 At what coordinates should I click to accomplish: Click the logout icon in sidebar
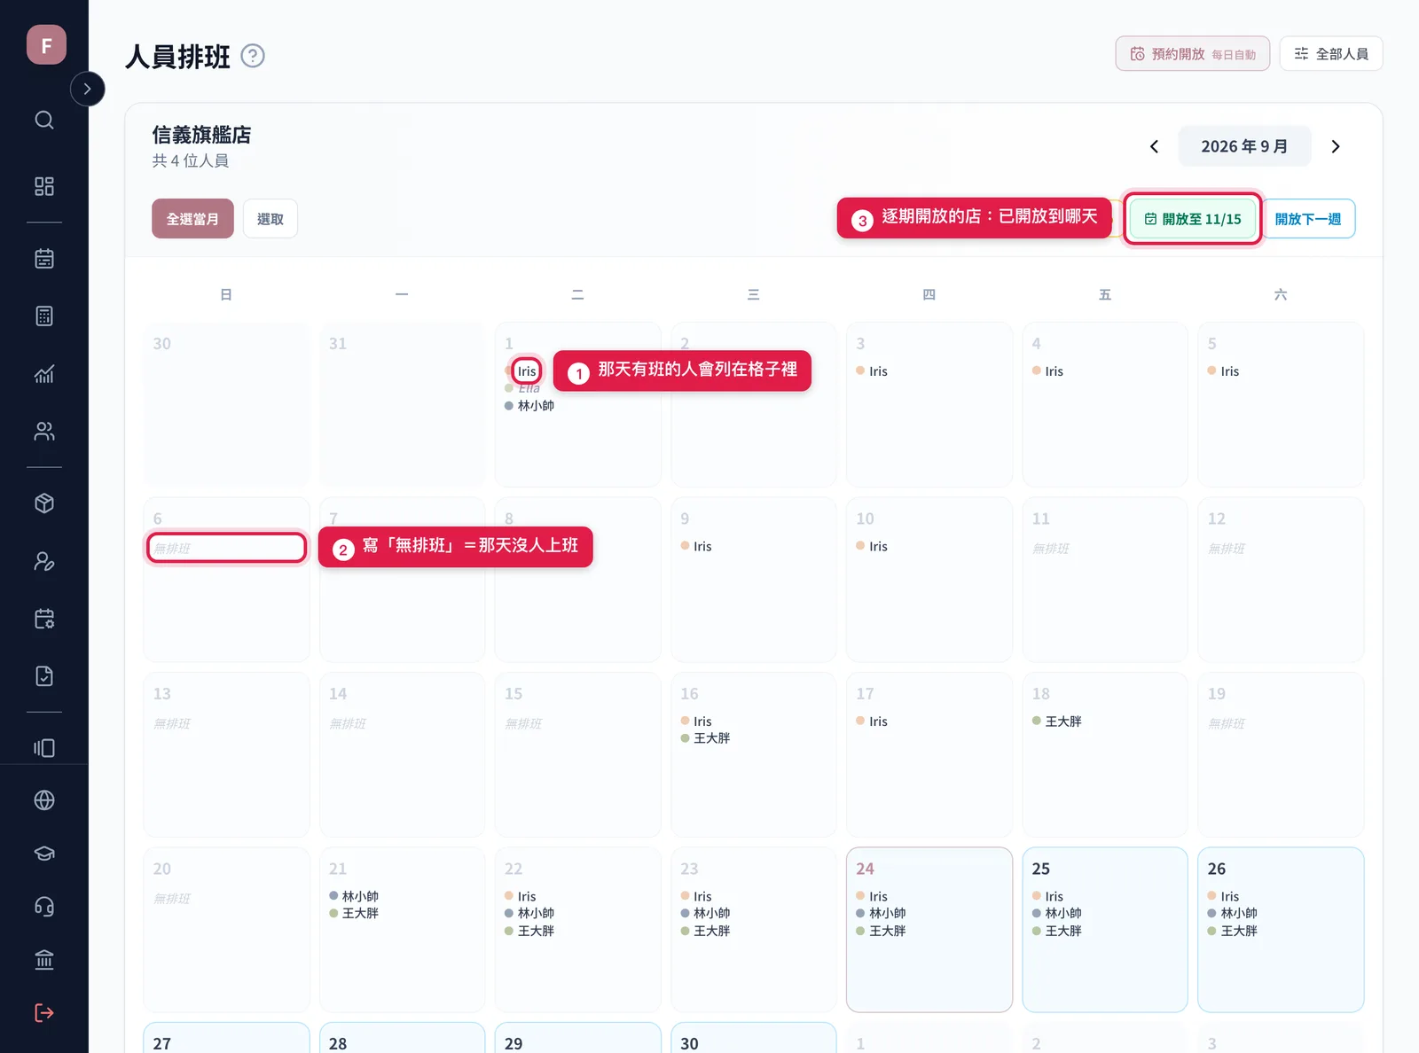[44, 1013]
